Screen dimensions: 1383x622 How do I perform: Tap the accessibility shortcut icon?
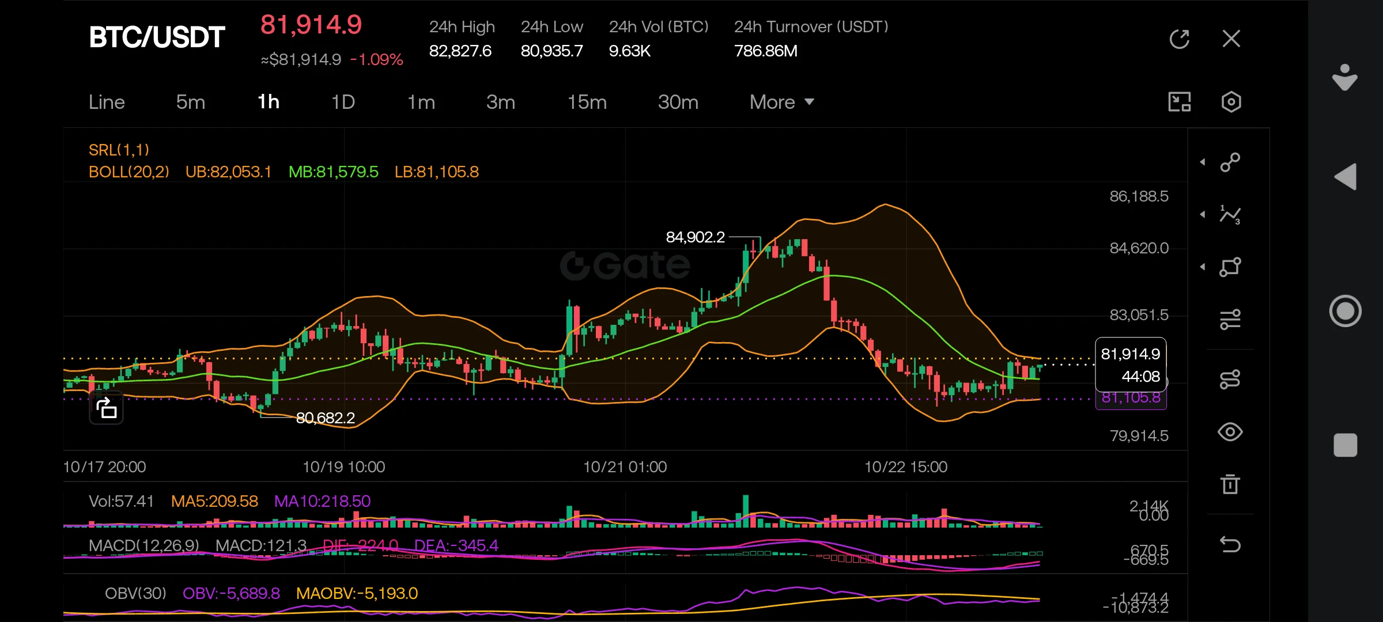click(x=1345, y=77)
